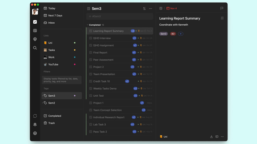Add a tag with the plus button
257x144 pixels.
click(181, 34)
